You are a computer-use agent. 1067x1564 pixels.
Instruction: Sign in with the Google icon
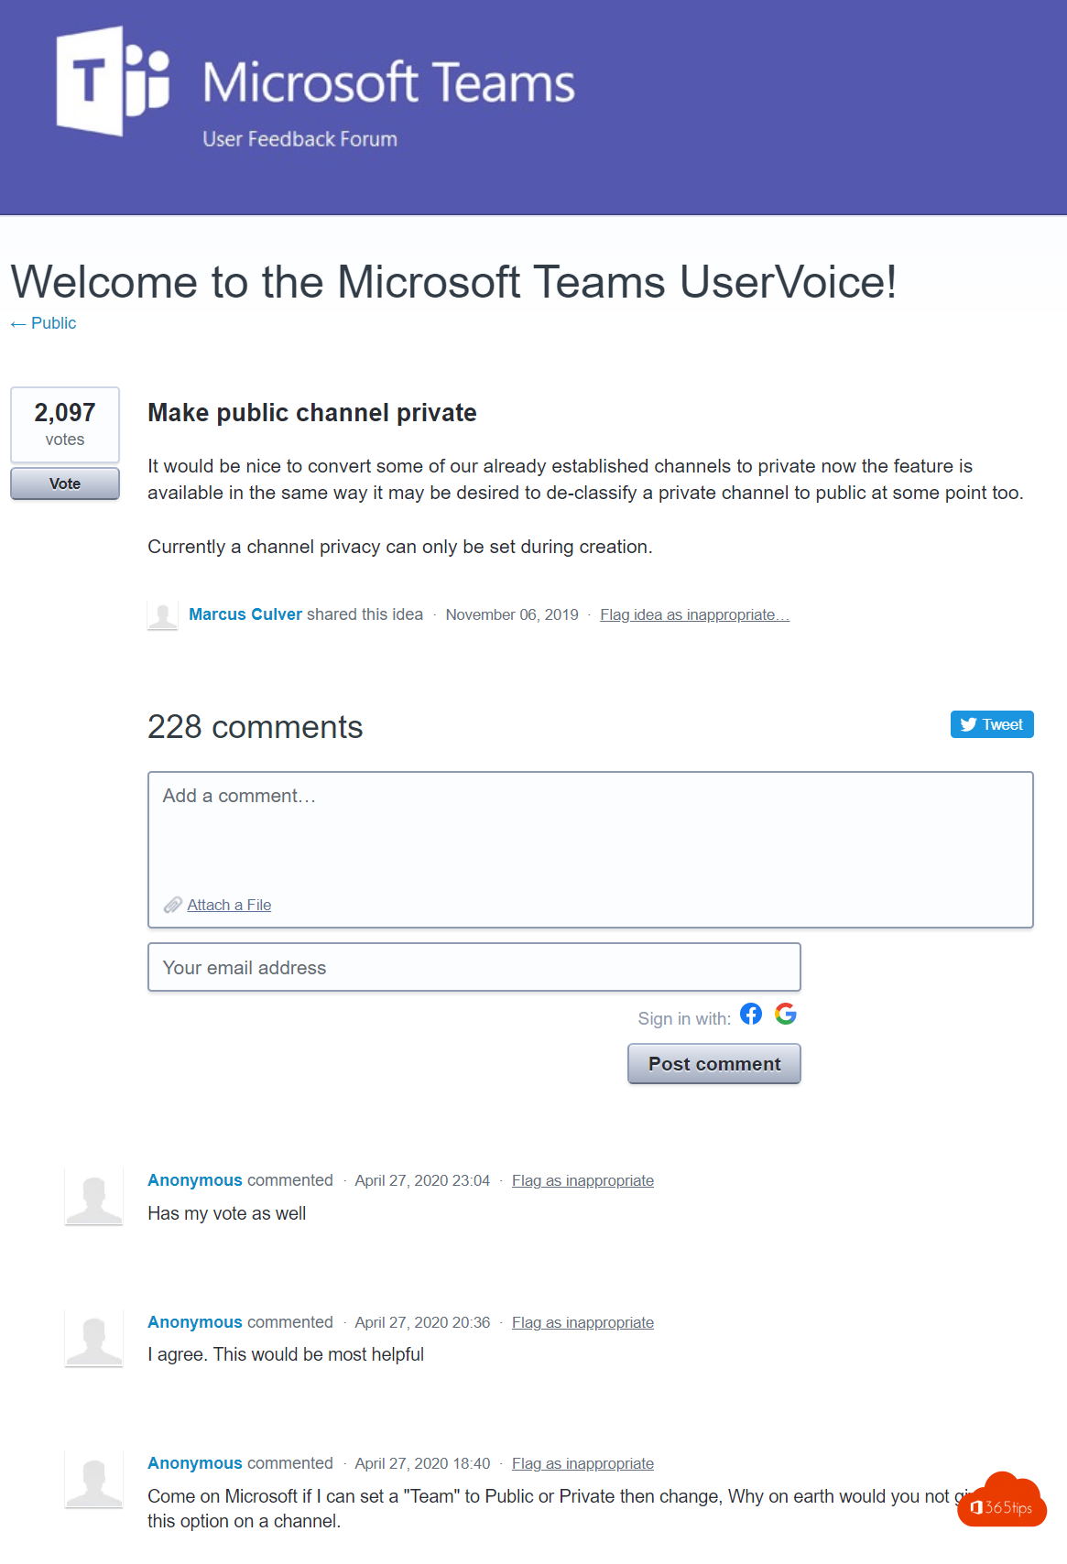(786, 1014)
